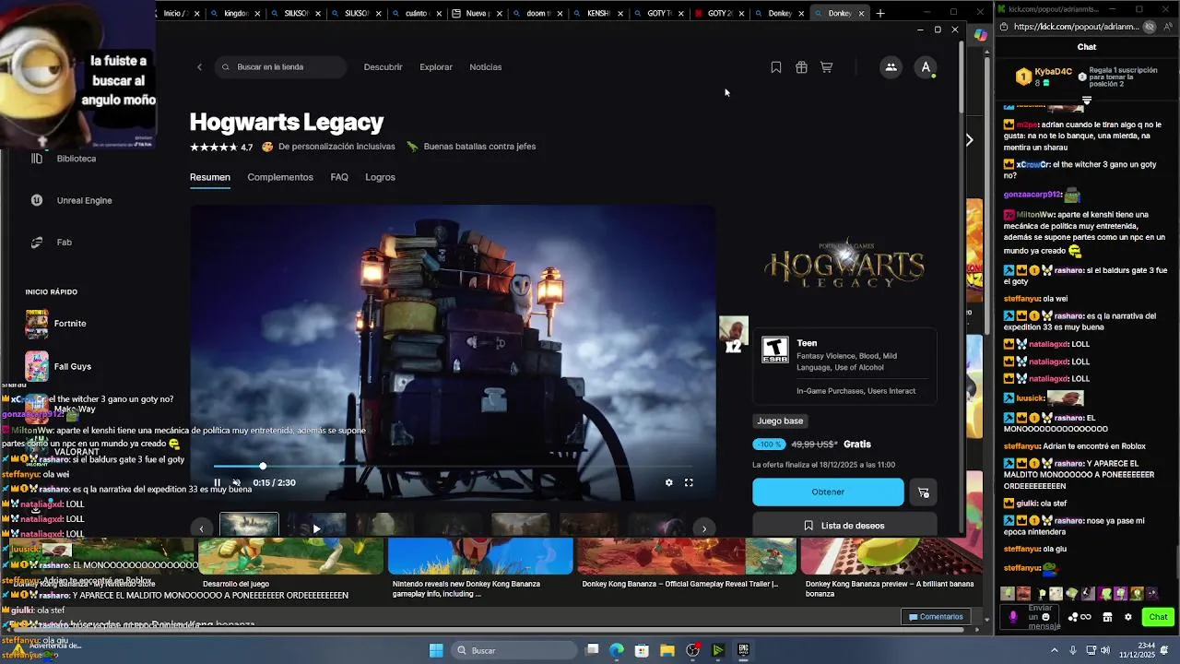Open the Descubrir store section
This screenshot has height=664, width=1180.
[383, 66]
